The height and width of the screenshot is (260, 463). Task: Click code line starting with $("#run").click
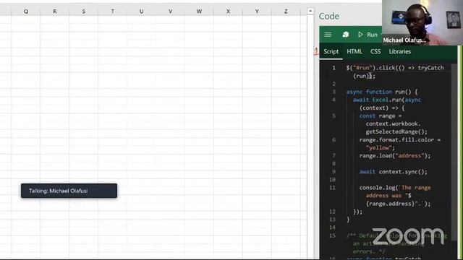coord(395,72)
